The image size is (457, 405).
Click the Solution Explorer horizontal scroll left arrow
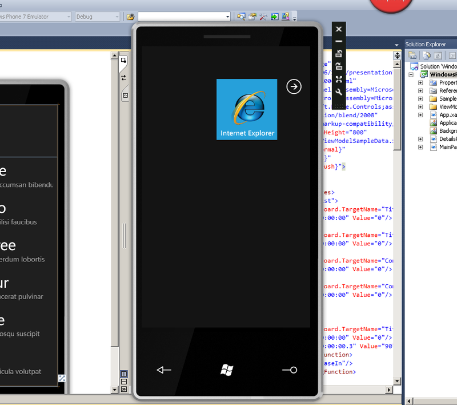(409, 402)
